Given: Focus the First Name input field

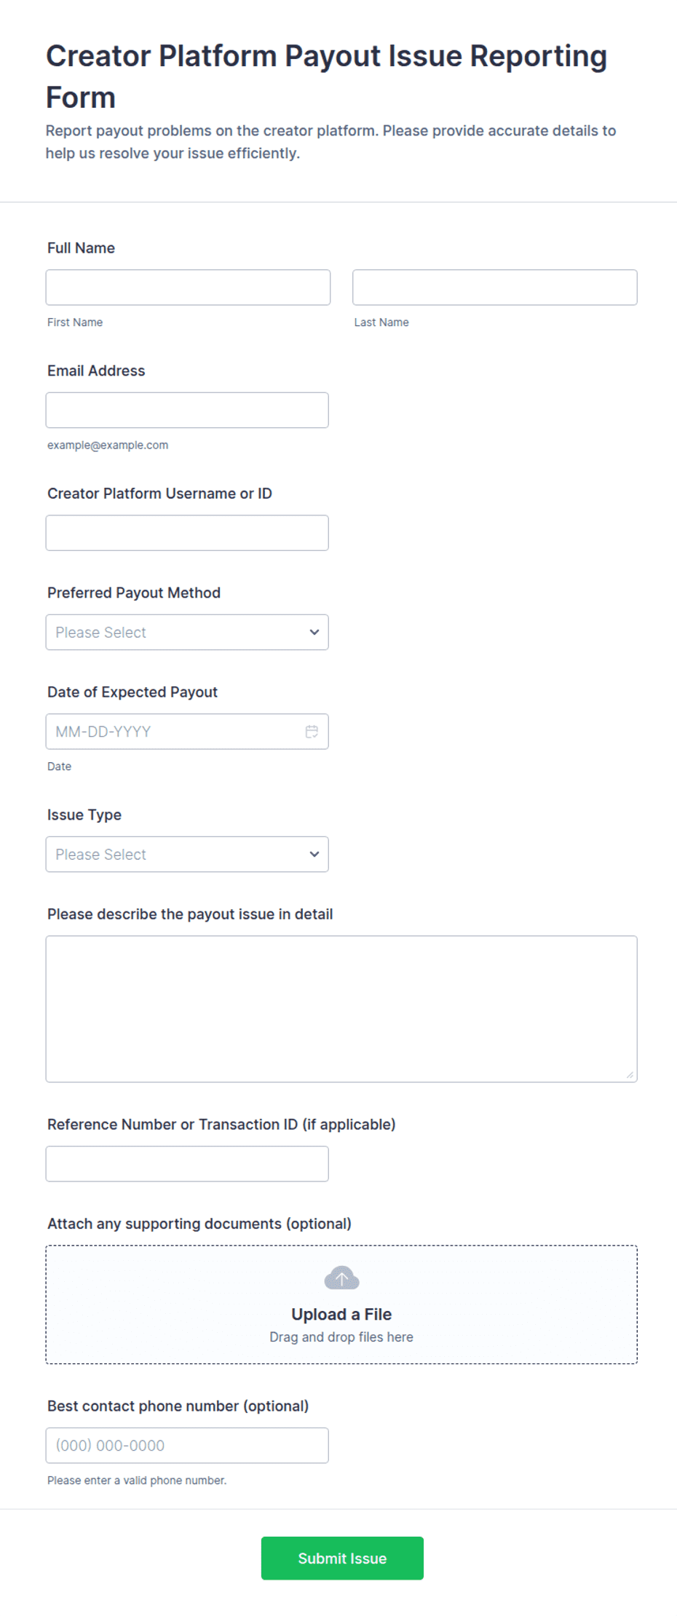Looking at the screenshot, I should coord(188,288).
